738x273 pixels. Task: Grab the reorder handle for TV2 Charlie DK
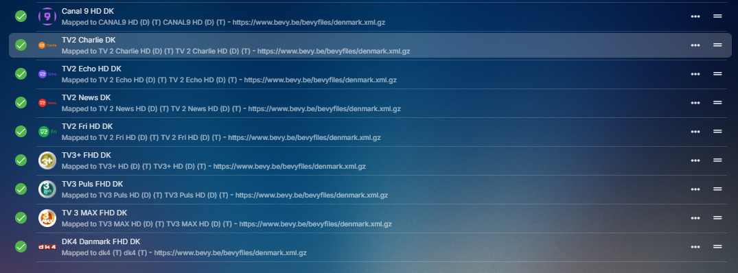point(717,45)
